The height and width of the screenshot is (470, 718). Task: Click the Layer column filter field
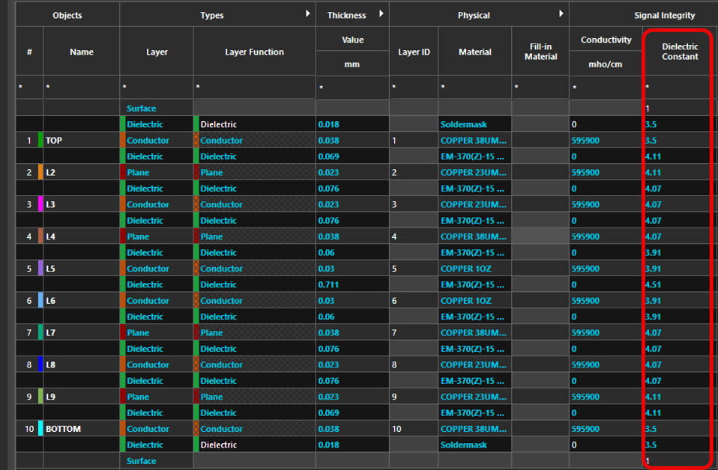point(157,87)
